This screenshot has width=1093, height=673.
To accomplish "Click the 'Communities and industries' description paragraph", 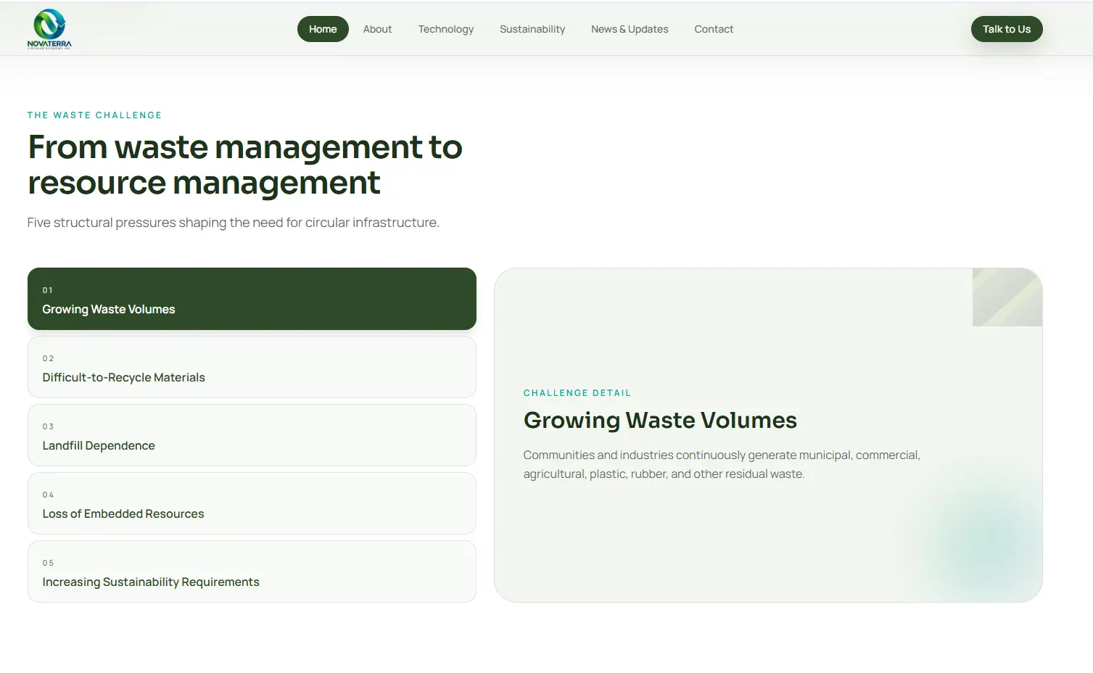I will 722,464.
